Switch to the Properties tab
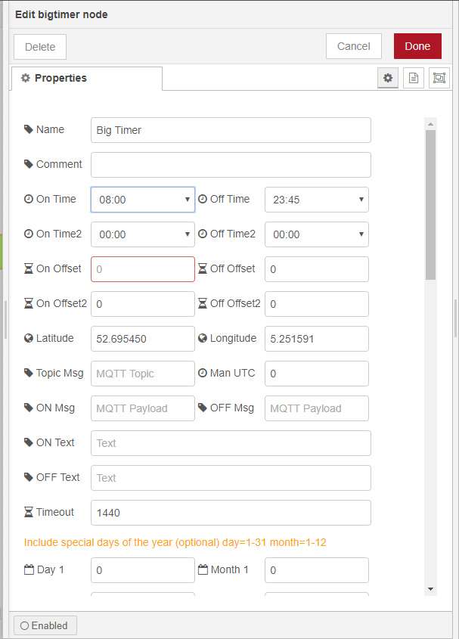The height and width of the screenshot is (639, 459). pyautogui.click(x=86, y=79)
